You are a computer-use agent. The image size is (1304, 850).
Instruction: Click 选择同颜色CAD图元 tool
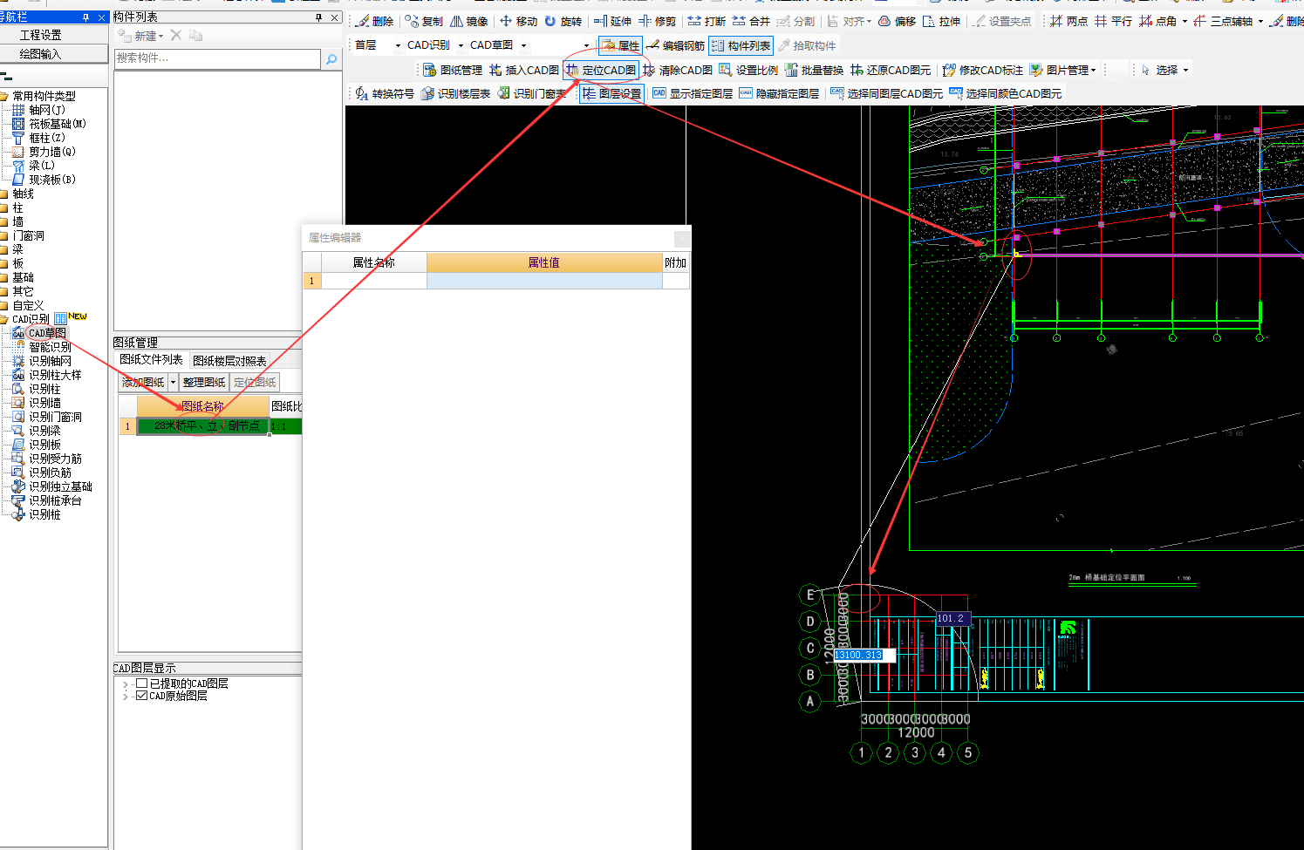click(1005, 93)
